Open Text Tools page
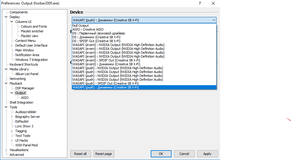The image size is (291, 160). coord(23,136)
